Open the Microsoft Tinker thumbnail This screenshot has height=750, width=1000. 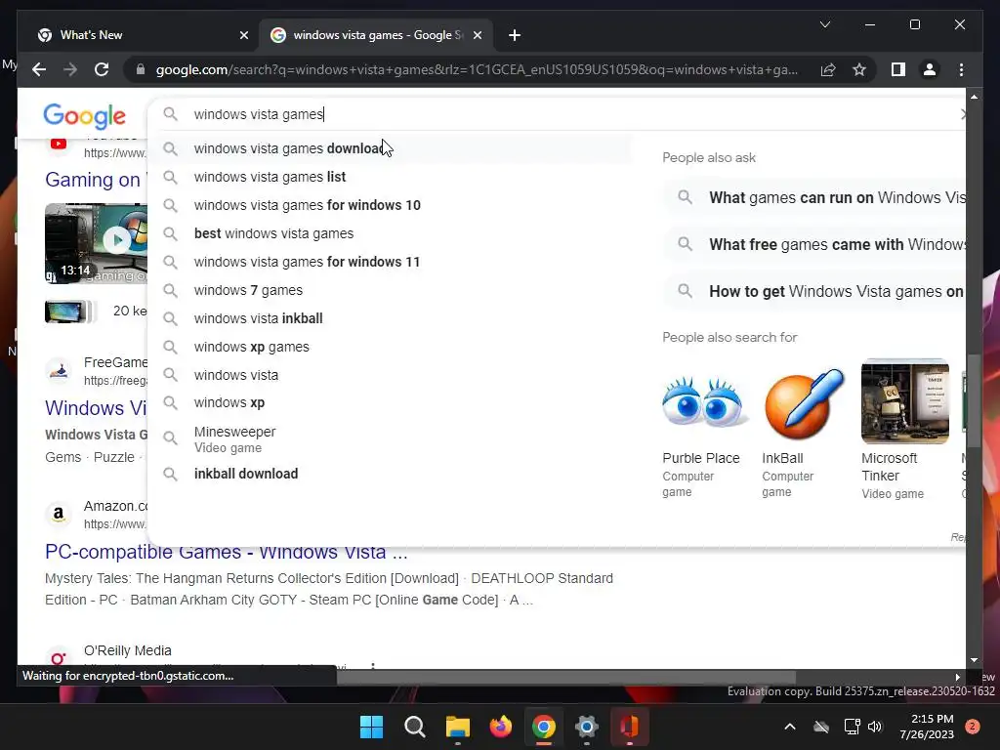(x=905, y=402)
